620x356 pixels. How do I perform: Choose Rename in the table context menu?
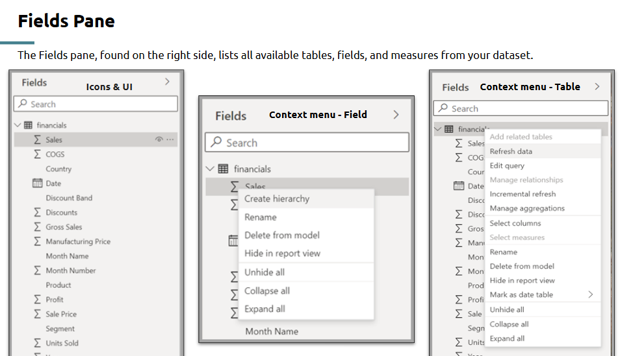click(543, 252)
